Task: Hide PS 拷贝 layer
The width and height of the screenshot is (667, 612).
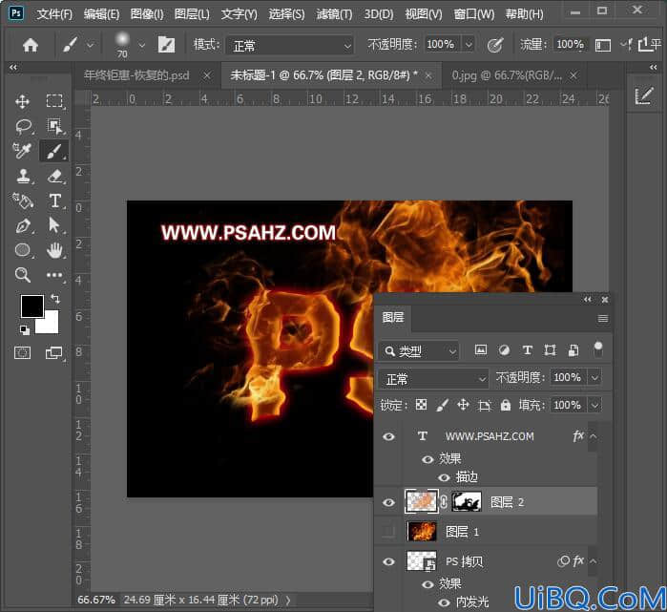Action: click(388, 561)
